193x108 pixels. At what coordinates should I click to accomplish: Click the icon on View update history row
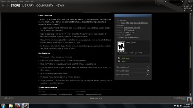point(148,71)
